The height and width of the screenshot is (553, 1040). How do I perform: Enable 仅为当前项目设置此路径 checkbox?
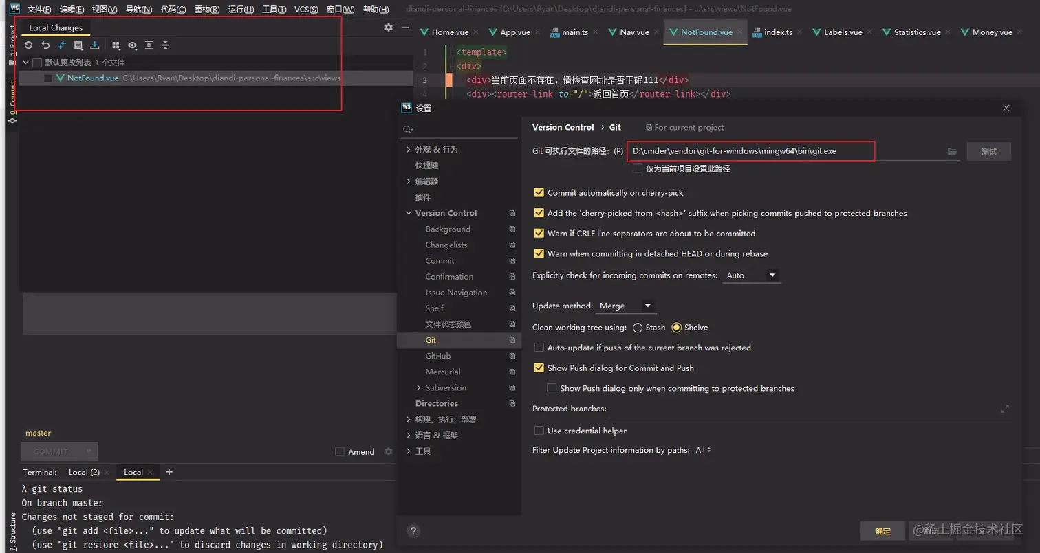[x=638, y=168]
